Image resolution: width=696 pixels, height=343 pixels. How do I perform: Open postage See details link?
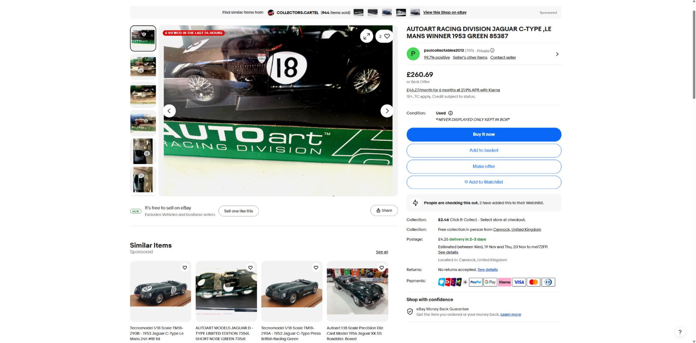click(x=448, y=252)
